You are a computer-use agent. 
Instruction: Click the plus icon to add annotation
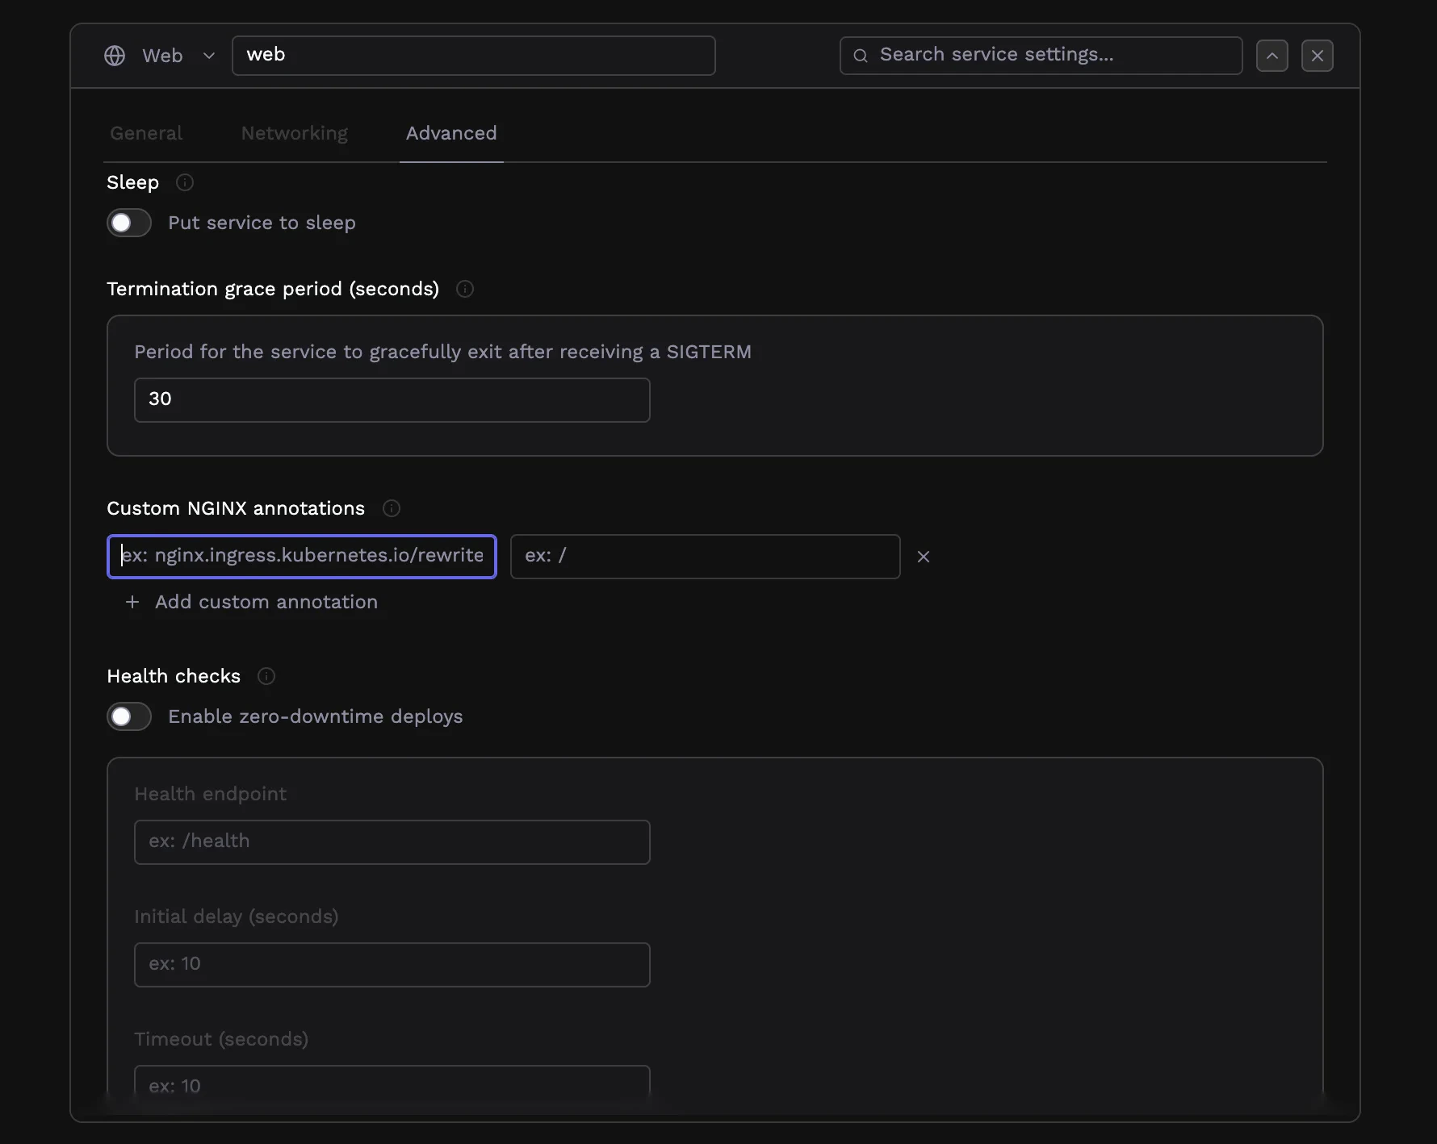point(132,602)
